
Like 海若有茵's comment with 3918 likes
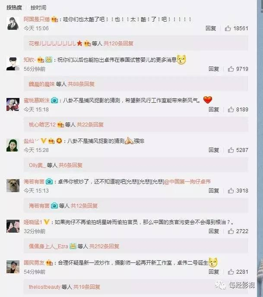pos(231,190)
